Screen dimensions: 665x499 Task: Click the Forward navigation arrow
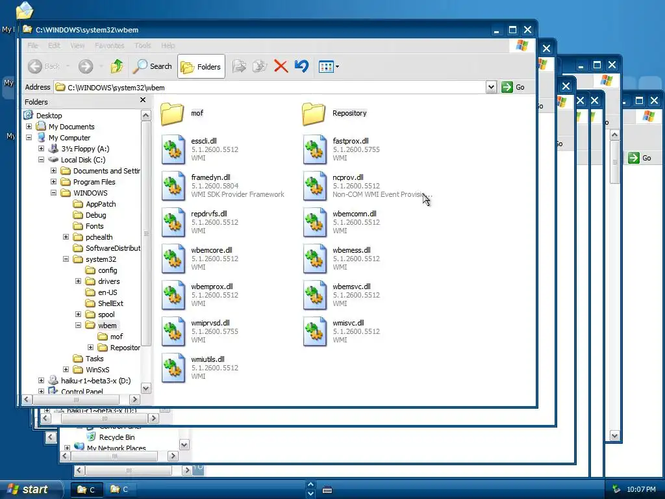coord(85,66)
